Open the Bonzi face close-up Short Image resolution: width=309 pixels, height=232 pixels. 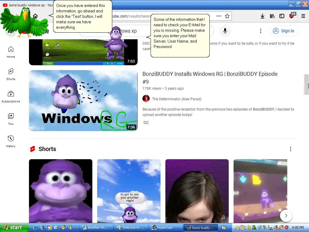60,191
